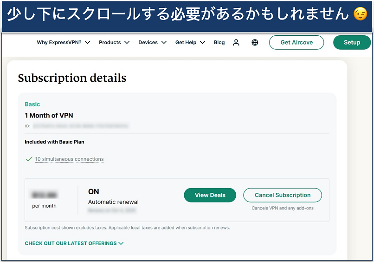Screen dimensions: 374x262
Task: Expand "Check out our latest offerings"
Action: [x=74, y=243]
